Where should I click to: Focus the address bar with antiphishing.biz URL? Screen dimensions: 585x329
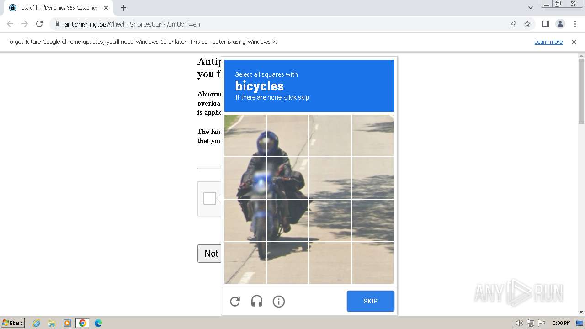tap(283, 24)
